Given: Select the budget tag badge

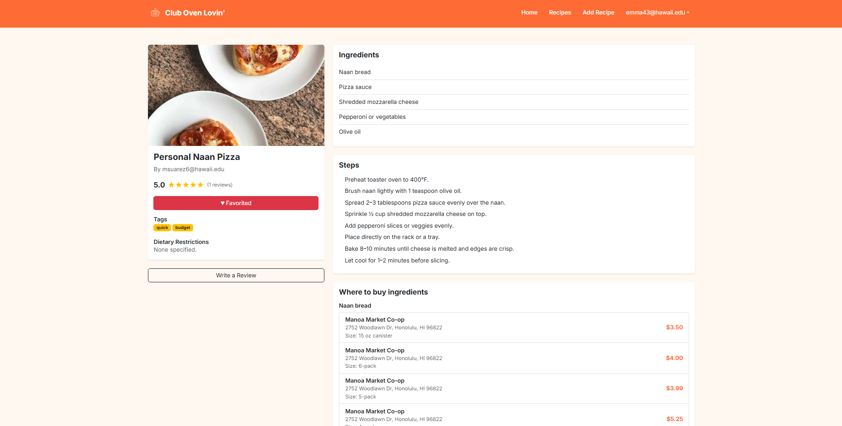Looking at the screenshot, I should pos(183,228).
